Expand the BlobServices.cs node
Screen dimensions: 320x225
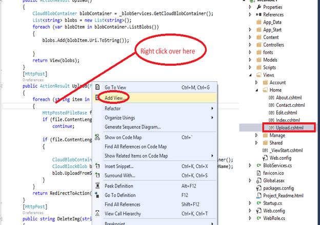point(250,165)
